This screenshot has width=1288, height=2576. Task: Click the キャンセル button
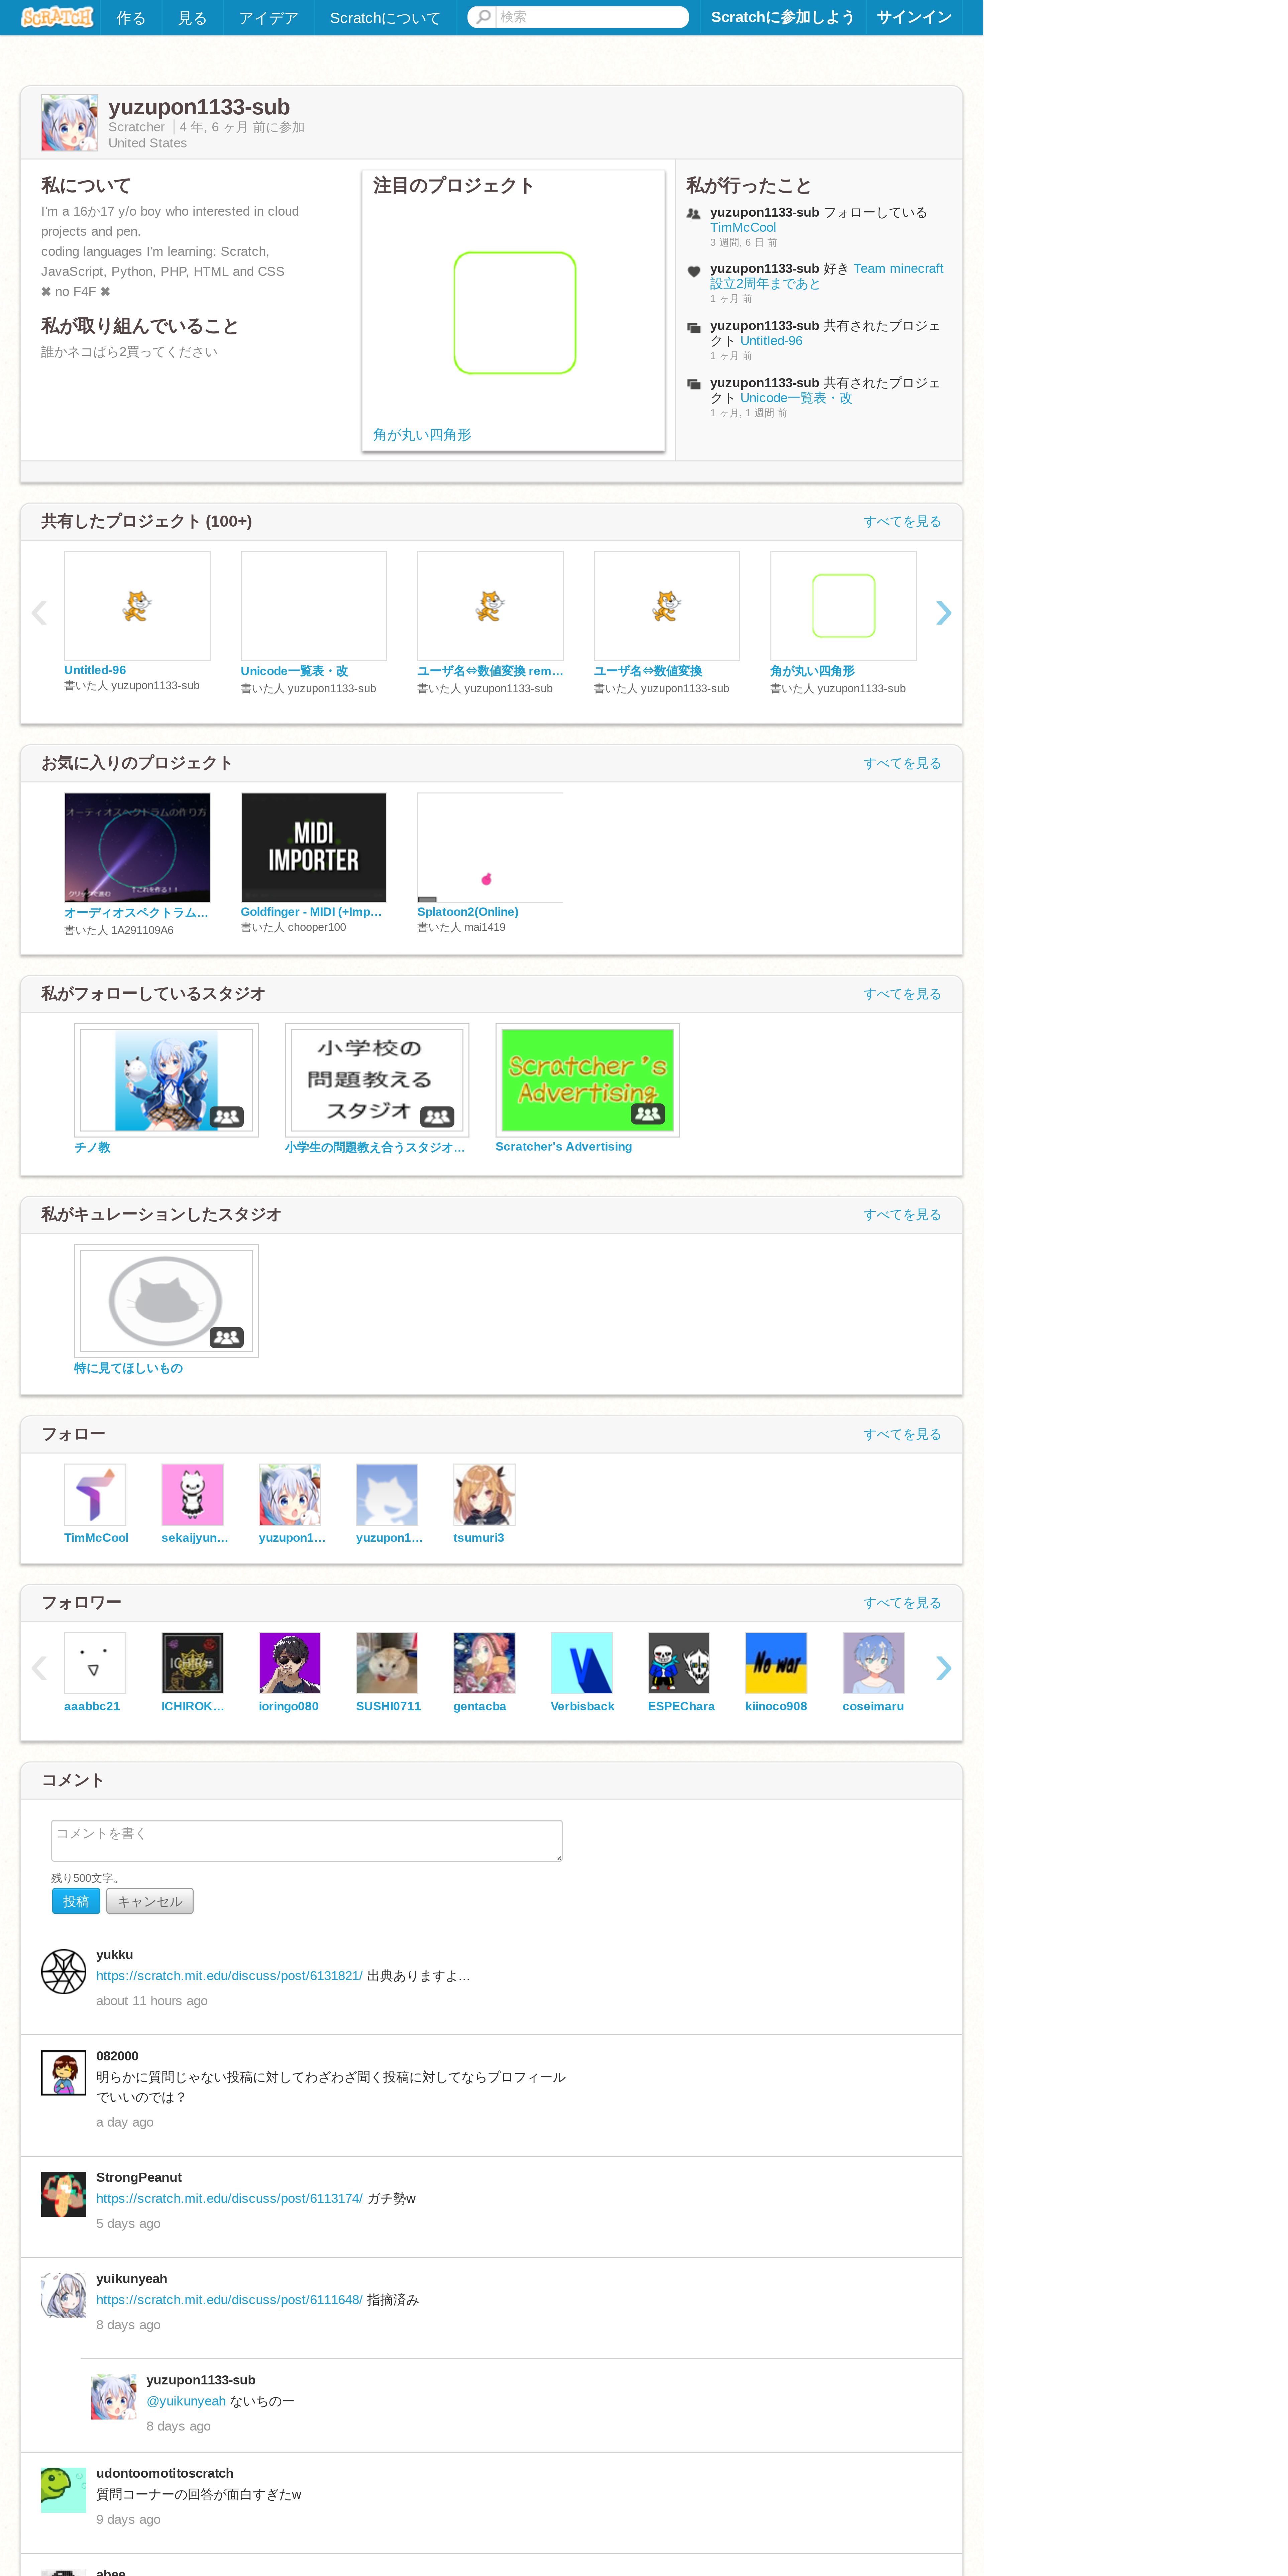(150, 1901)
